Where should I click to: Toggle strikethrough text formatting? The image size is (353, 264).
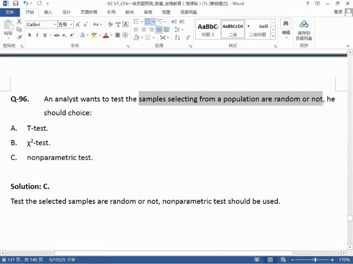coord(57,35)
